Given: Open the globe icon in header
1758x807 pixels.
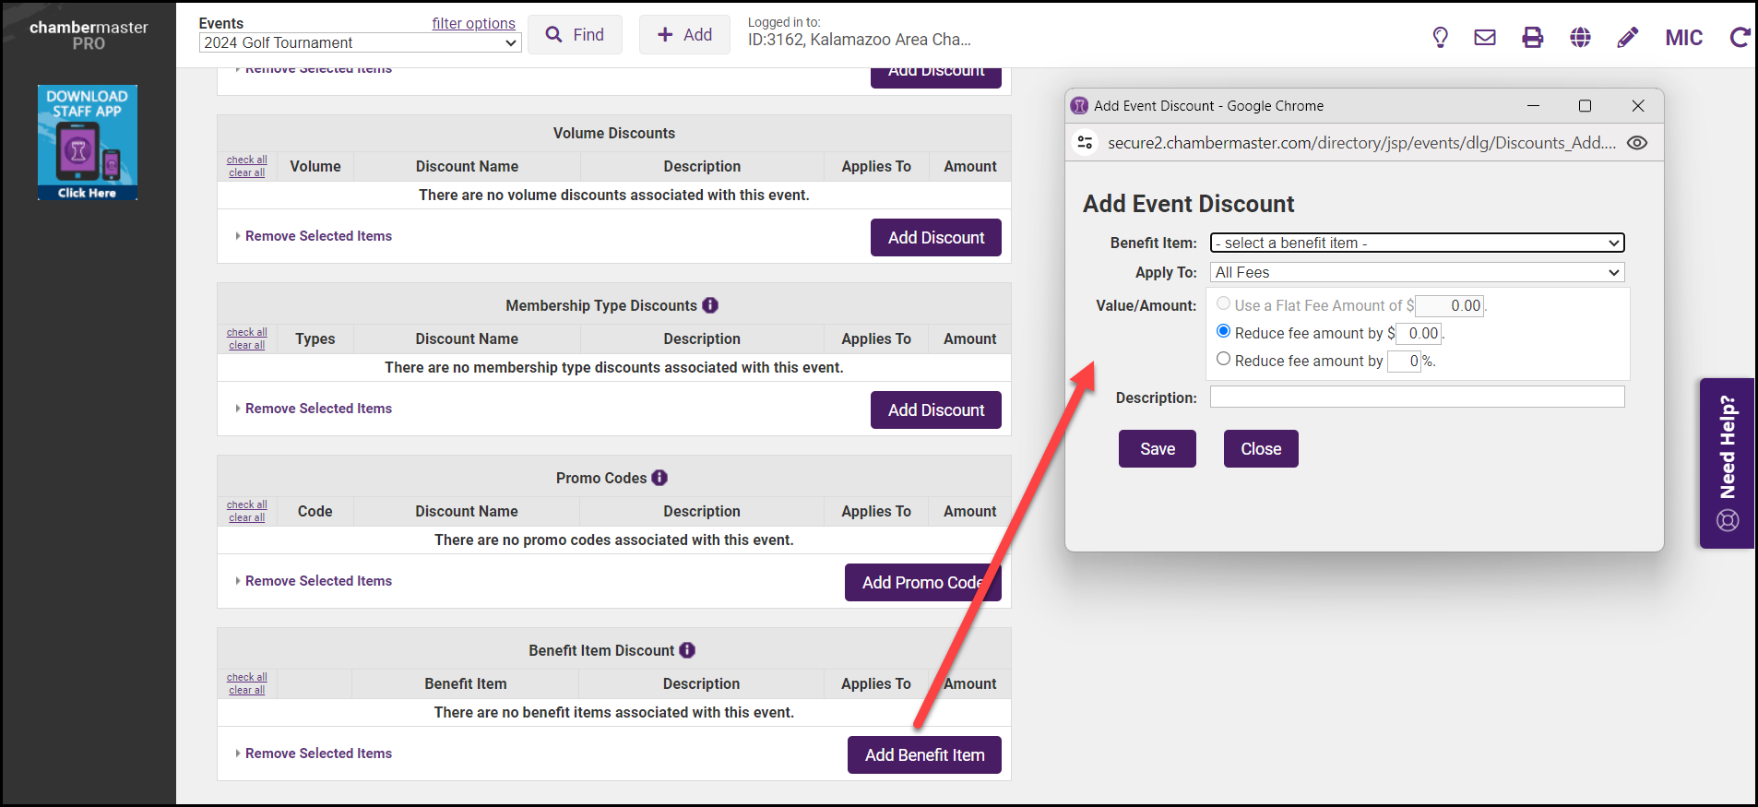Looking at the screenshot, I should pyautogui.click(x=1580, y=37).
